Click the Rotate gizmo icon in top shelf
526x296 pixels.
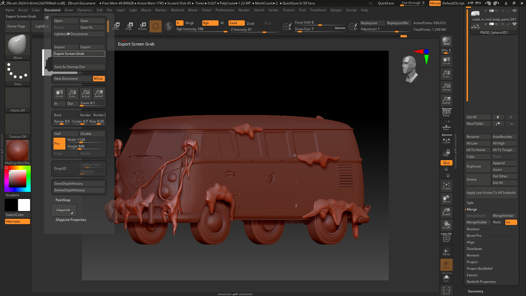(142, 26)
